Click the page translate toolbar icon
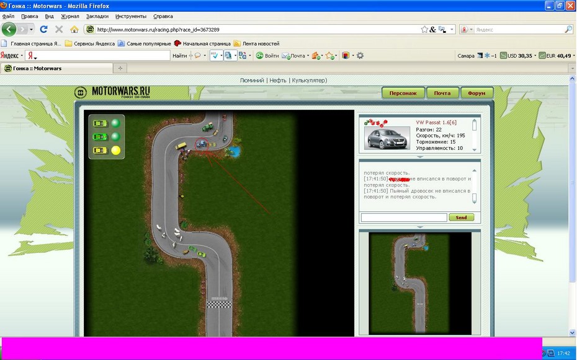Viewport: 577px width, 360px height. pos(228,56)
